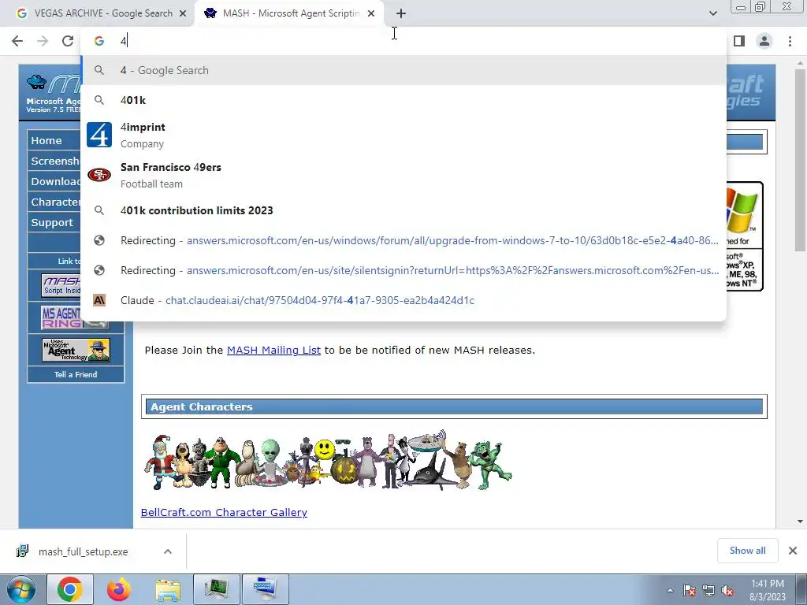Reload the page with the refresh icon
Viewport: 807px width, 605px height.
68,41
